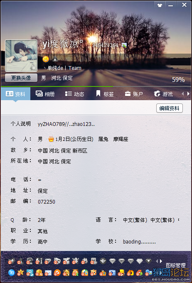192x283 pixels.
Task: Click the 编辑资料 button
Action: pos(170,108)
